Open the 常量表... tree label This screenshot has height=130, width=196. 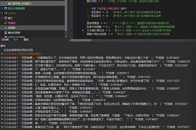click(12, 23)
